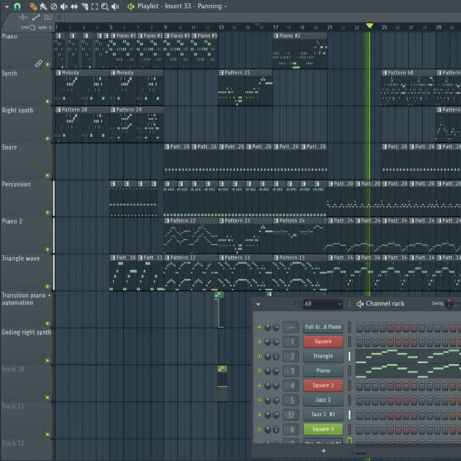The height and width of the screenshot is (461, 461).
Task: Mute the Synth playlist track
Action: (47, 101)
